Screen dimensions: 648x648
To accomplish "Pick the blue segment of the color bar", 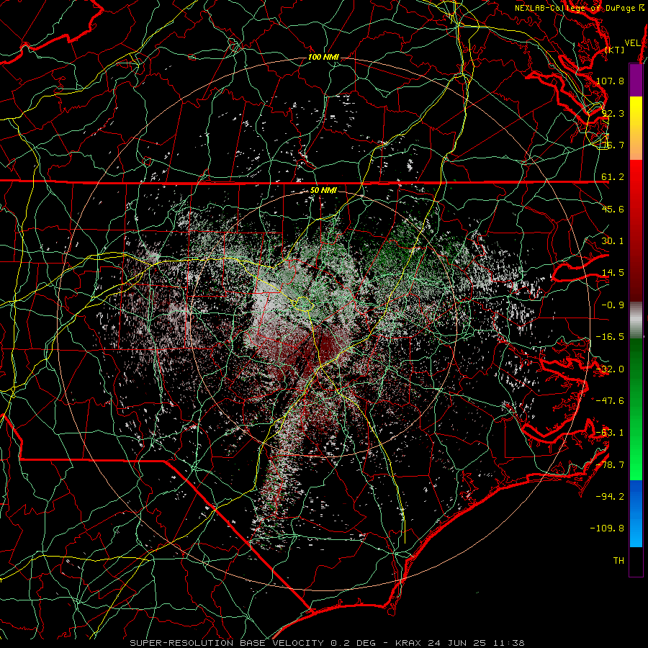I will tap(636, 513).
